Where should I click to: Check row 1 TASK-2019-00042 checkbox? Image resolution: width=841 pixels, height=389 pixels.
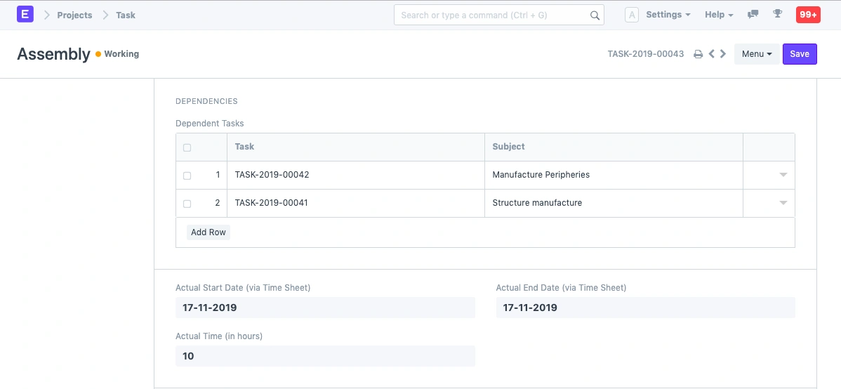click(x=187, y=176)
